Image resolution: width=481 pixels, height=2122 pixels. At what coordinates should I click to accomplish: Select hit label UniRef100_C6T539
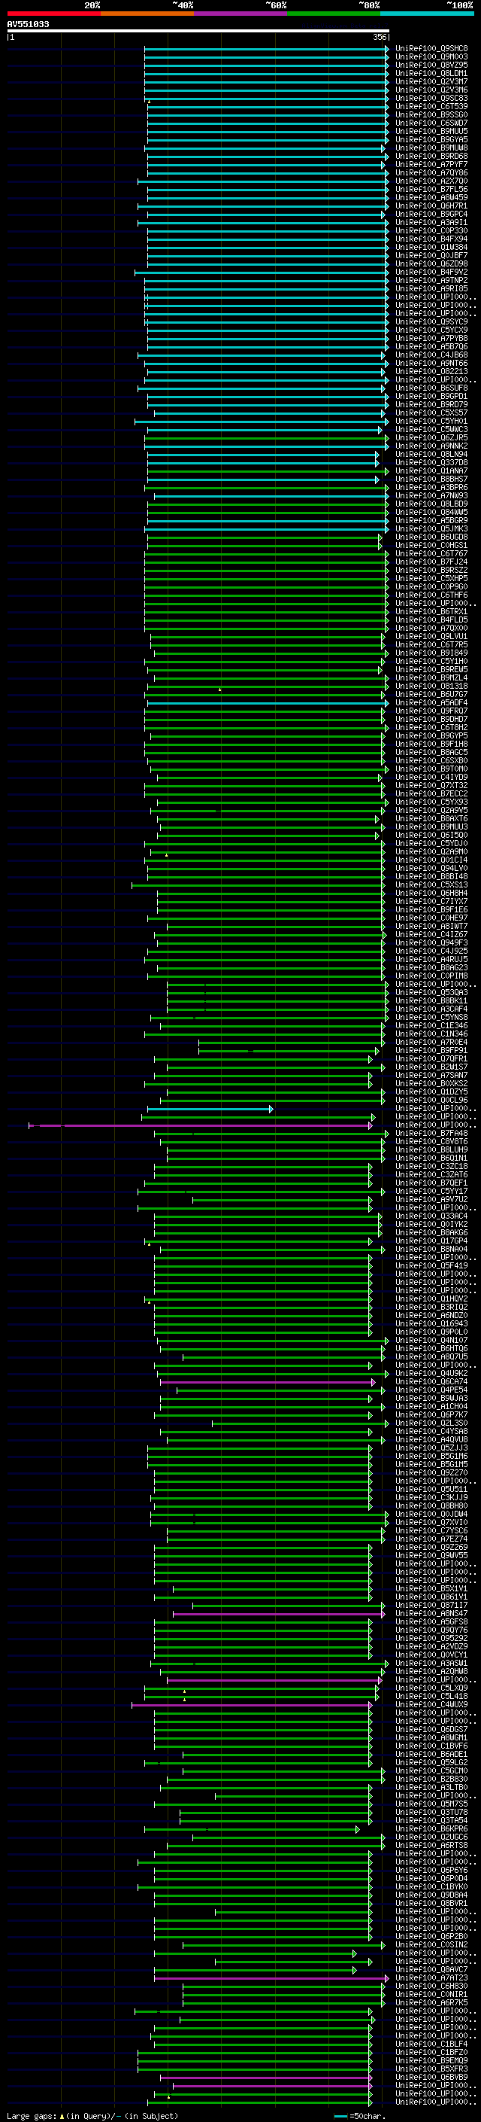(x=431, y=106)
